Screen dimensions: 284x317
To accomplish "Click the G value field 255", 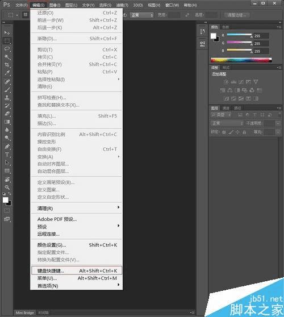I will 261,44.
